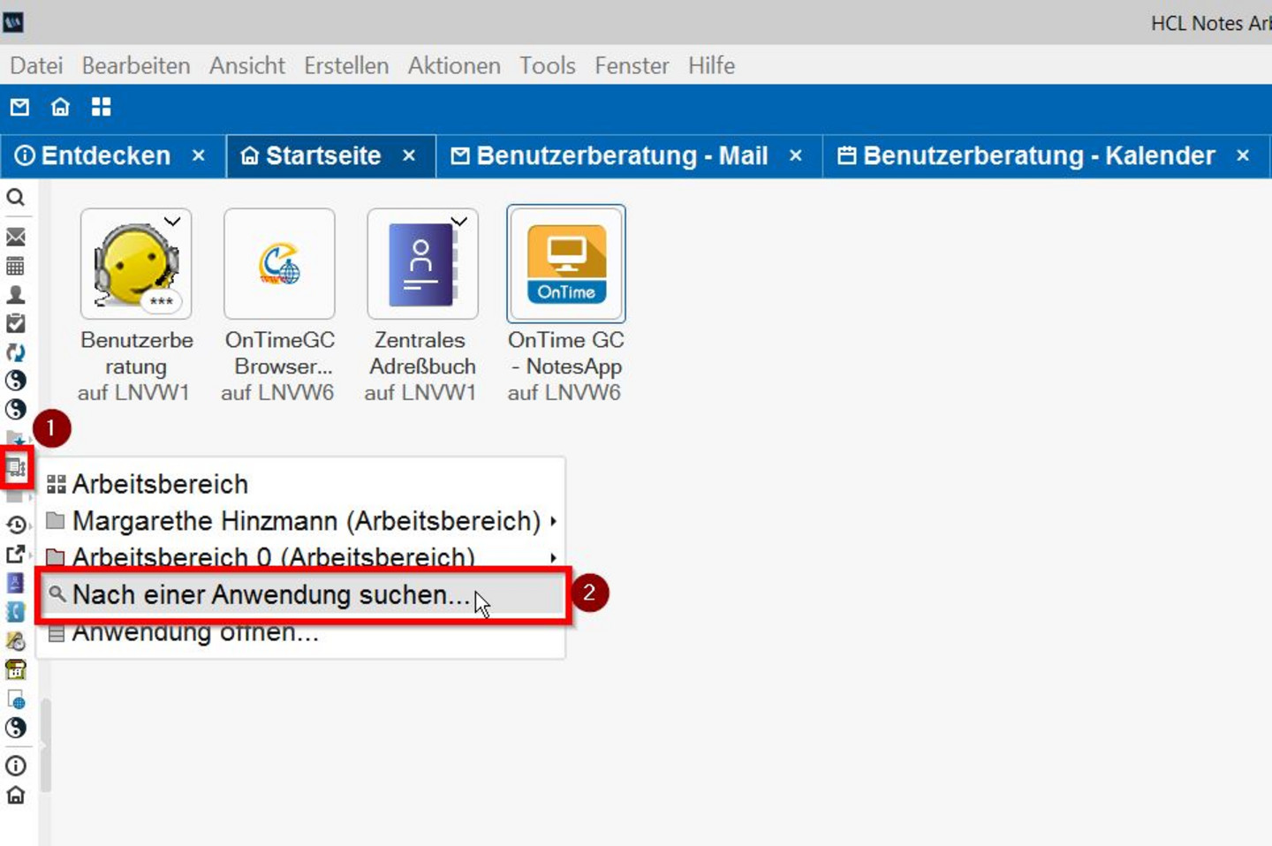Open Mail from the sidebar envelope icon

[15, 237]
